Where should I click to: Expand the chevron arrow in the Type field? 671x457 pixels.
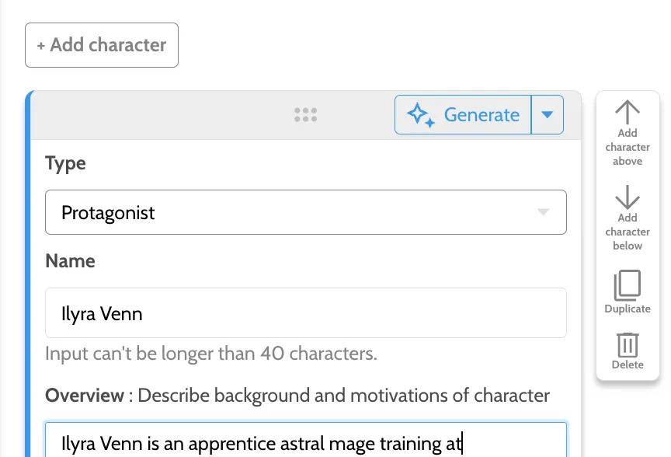click(x=544, y=212)
